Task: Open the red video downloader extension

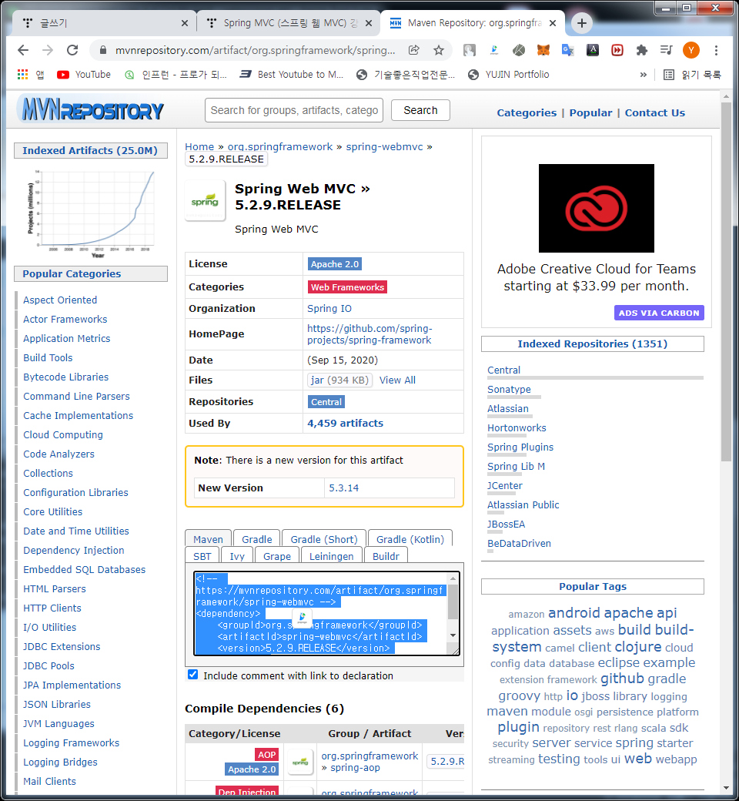Action: (617, 50)
